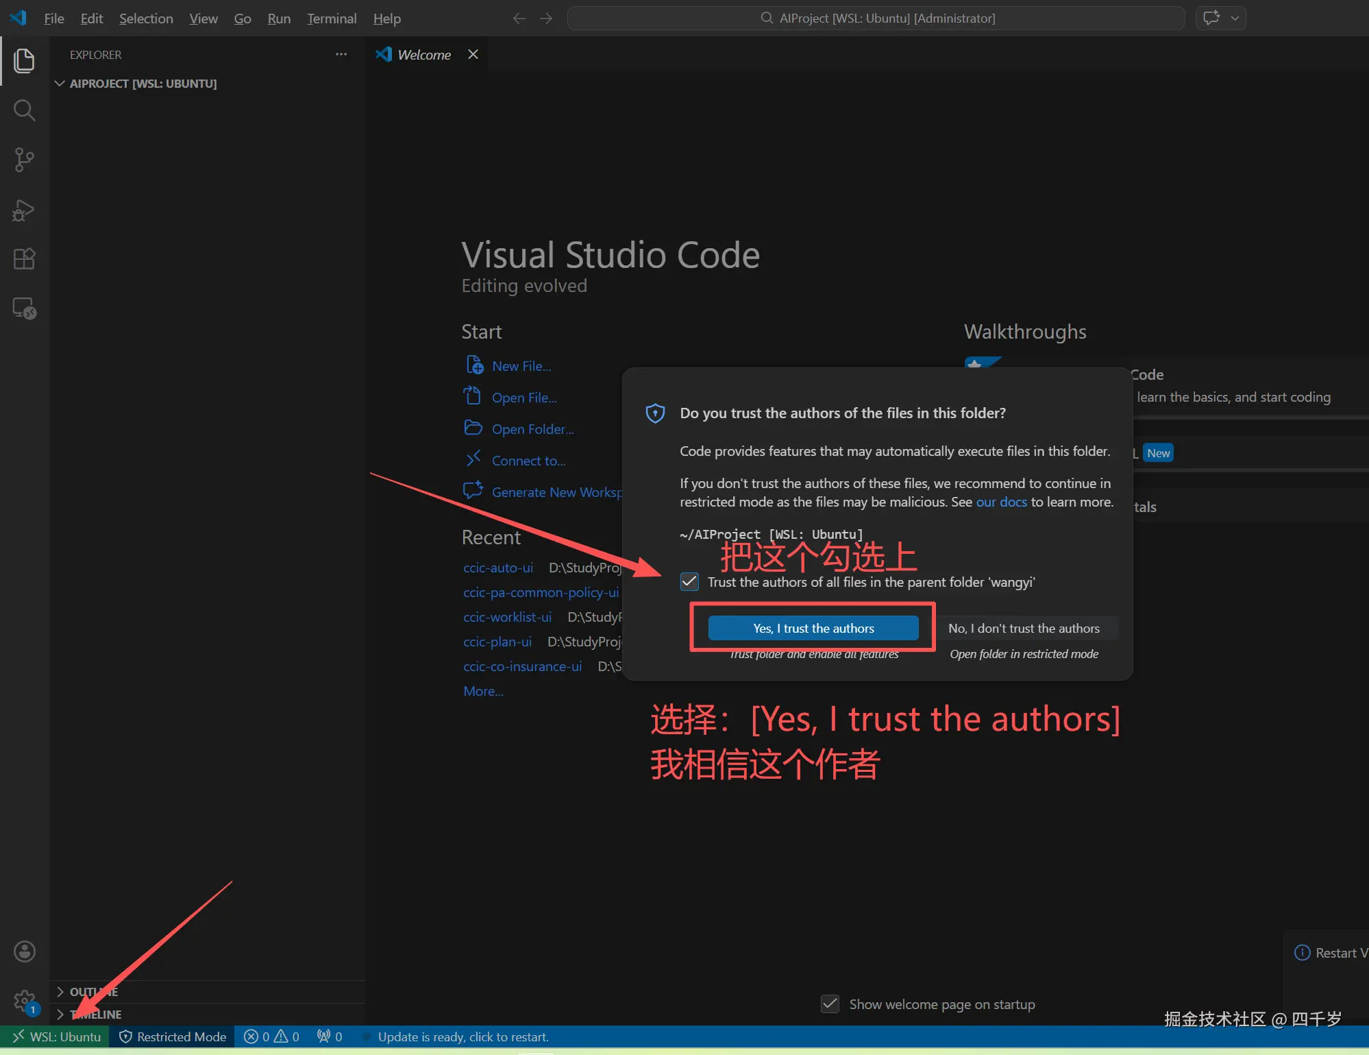Click the AIProject command center search box
This screenshot has width=1369, height=1055.
pyautogui.click(x=876, y=19)
